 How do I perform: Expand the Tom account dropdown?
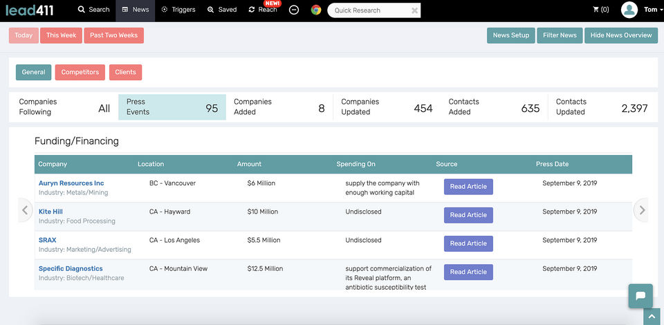click(652, 10)
